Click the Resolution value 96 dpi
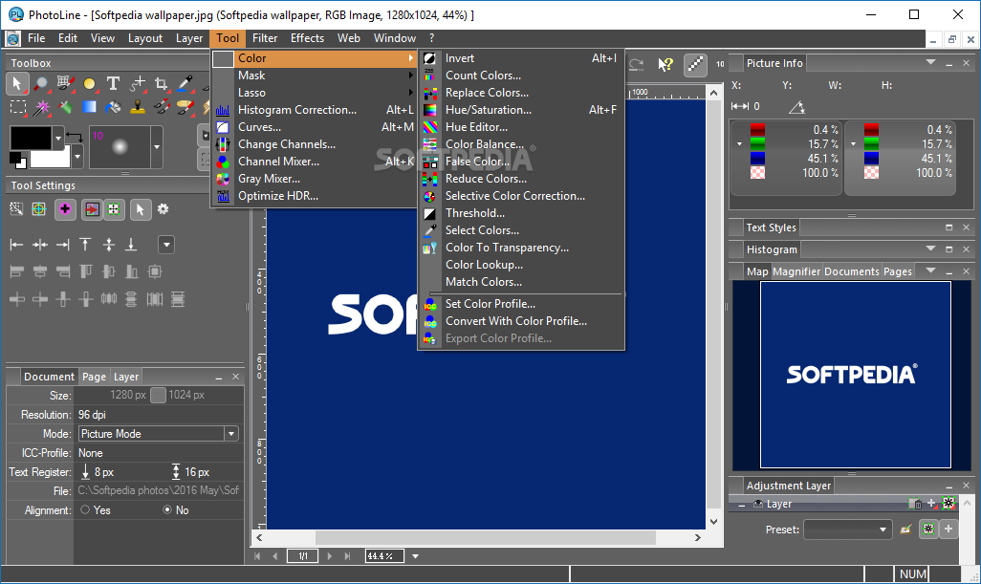981x584 pixels. point(92,415)
